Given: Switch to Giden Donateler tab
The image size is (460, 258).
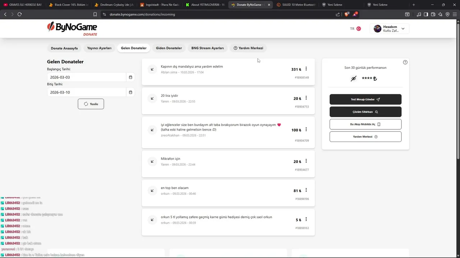Looking at the screenshot, I should point(169,48).
